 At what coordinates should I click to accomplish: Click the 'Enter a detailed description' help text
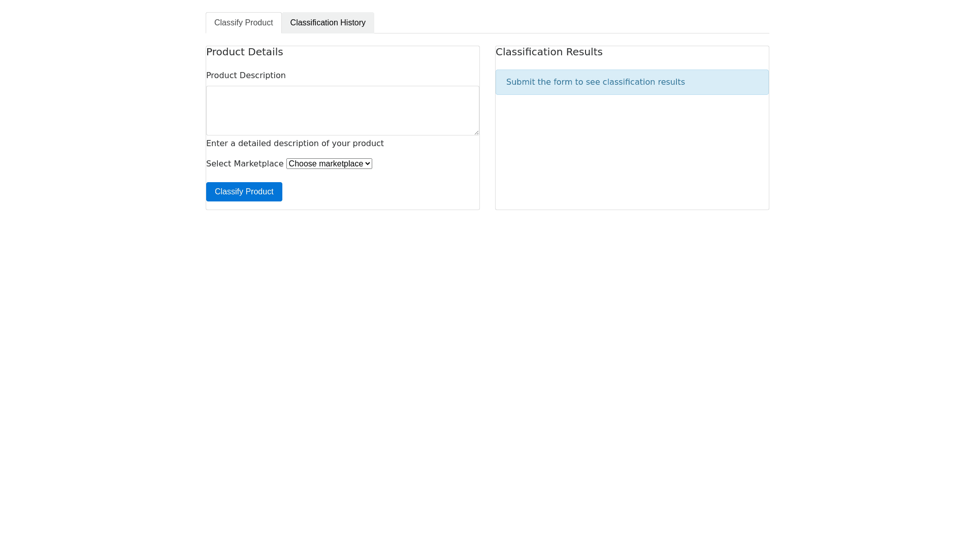tap(295, 143)
